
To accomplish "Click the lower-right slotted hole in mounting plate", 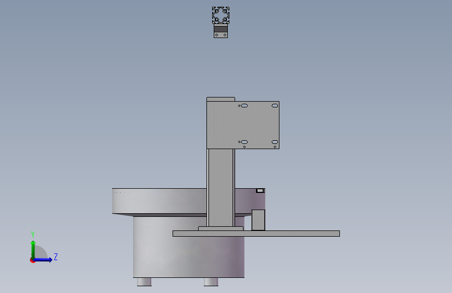I will point(275,142).
